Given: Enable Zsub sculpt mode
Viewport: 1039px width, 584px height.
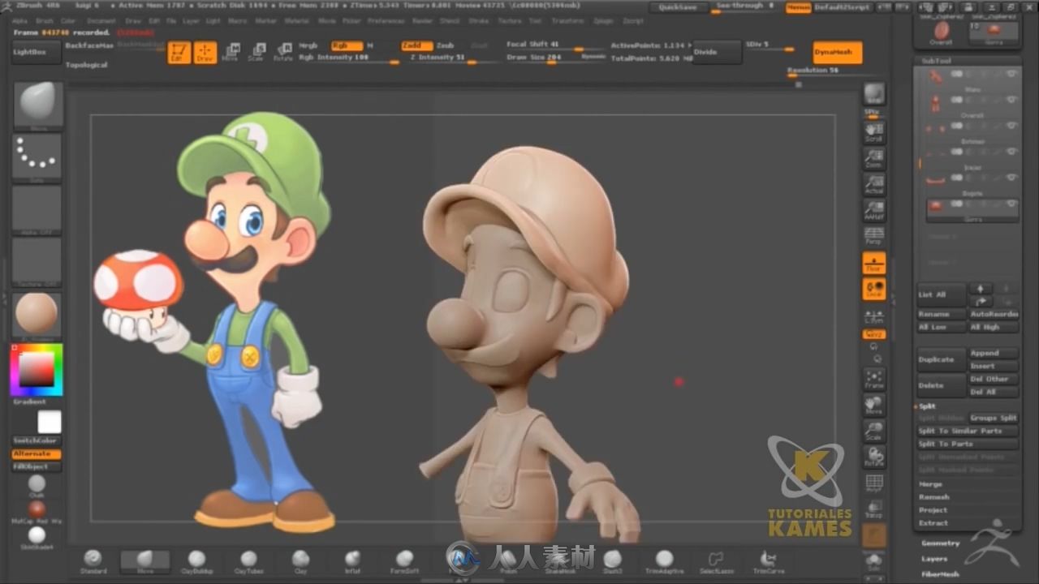Looking at the screenshot, I should pyautogui.click(x=446, y=46).
